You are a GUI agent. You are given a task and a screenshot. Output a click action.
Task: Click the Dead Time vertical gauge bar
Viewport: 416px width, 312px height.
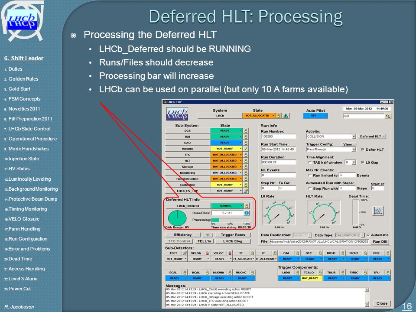coord(356,212)
